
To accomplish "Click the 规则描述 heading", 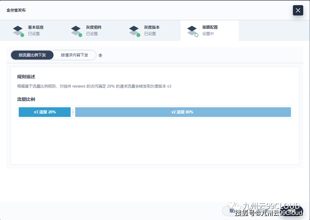I will click(x=26, y=77).
